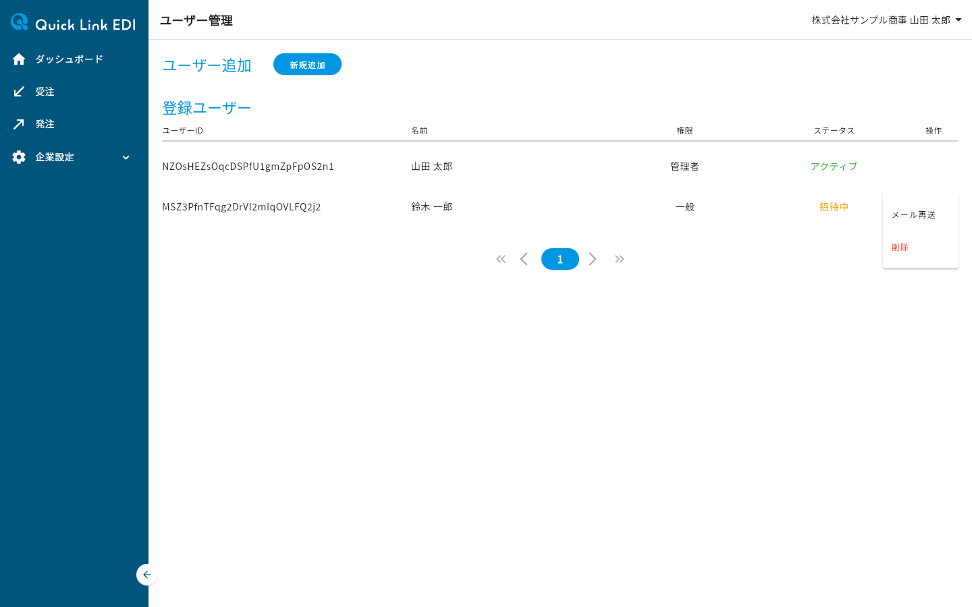This screenshot has height=607, width=972.
Task: Jump to last page double-right arrows
Action: coord(620,259)
